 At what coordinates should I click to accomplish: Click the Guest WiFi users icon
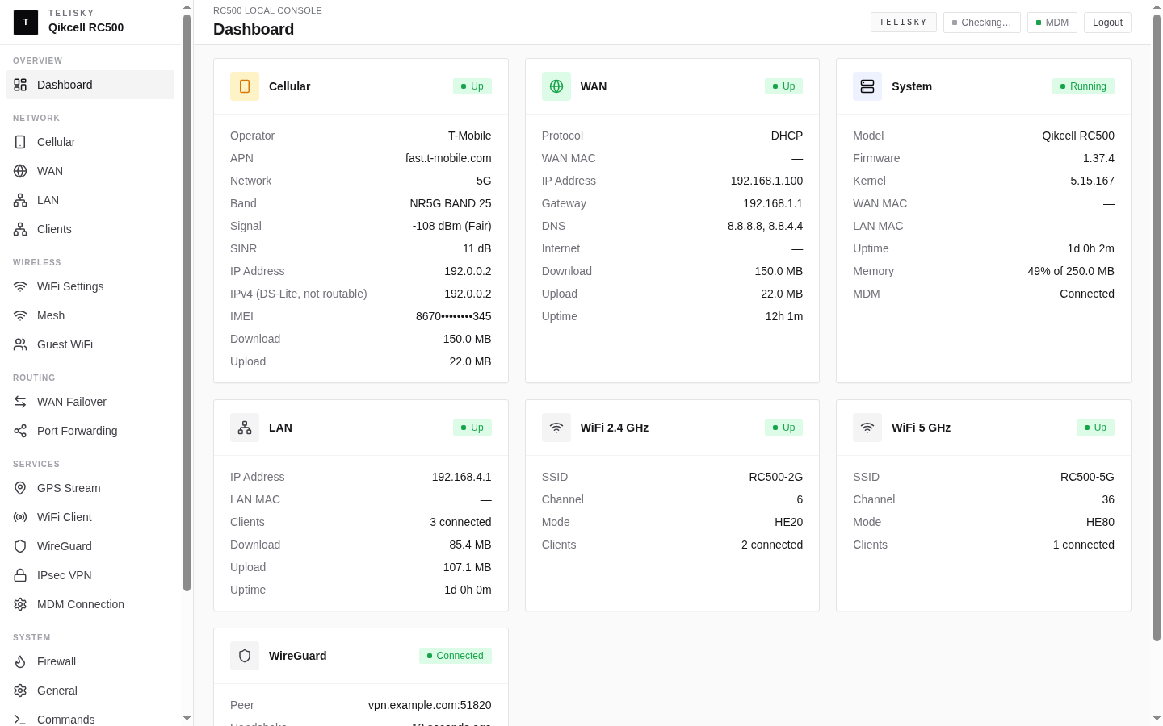click(20, 344)
